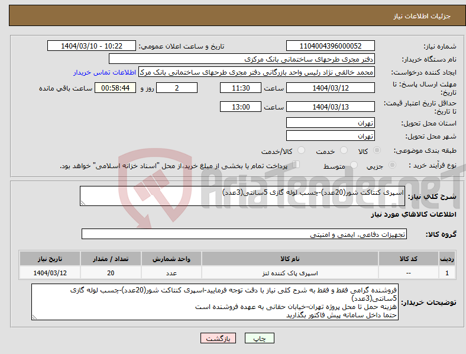The width and height of the screenshot is (466, 354).
Task: Select the کالا/خدمت radio button
Action: (302, 150)
